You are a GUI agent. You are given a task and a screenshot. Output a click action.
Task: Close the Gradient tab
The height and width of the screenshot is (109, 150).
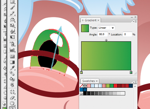(98, 20)
